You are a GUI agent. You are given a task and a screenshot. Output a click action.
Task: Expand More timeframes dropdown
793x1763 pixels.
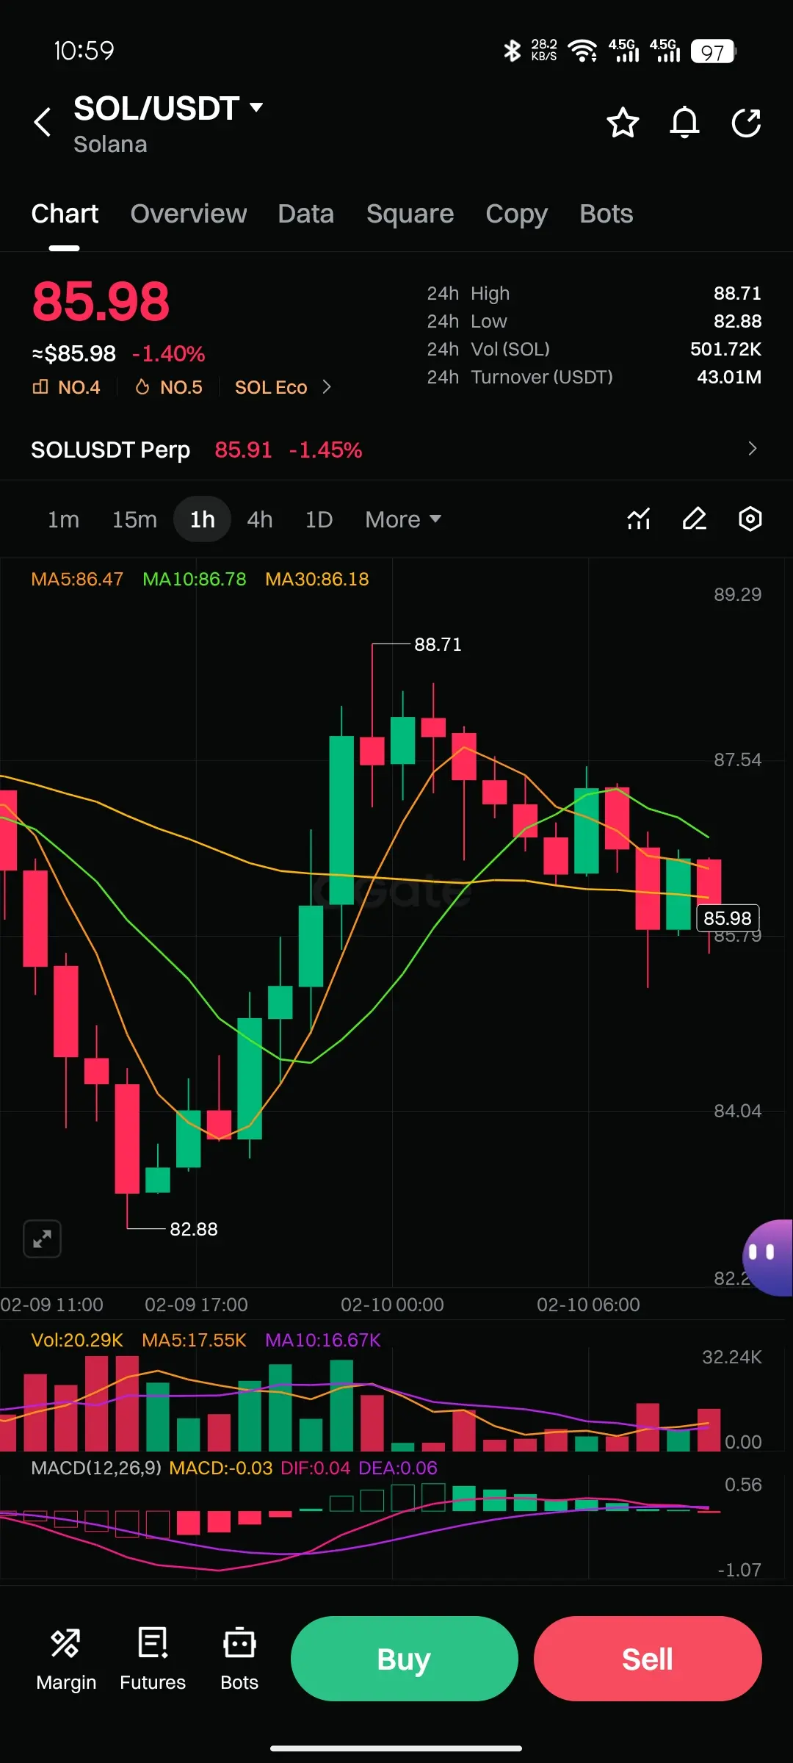point(403,519)
